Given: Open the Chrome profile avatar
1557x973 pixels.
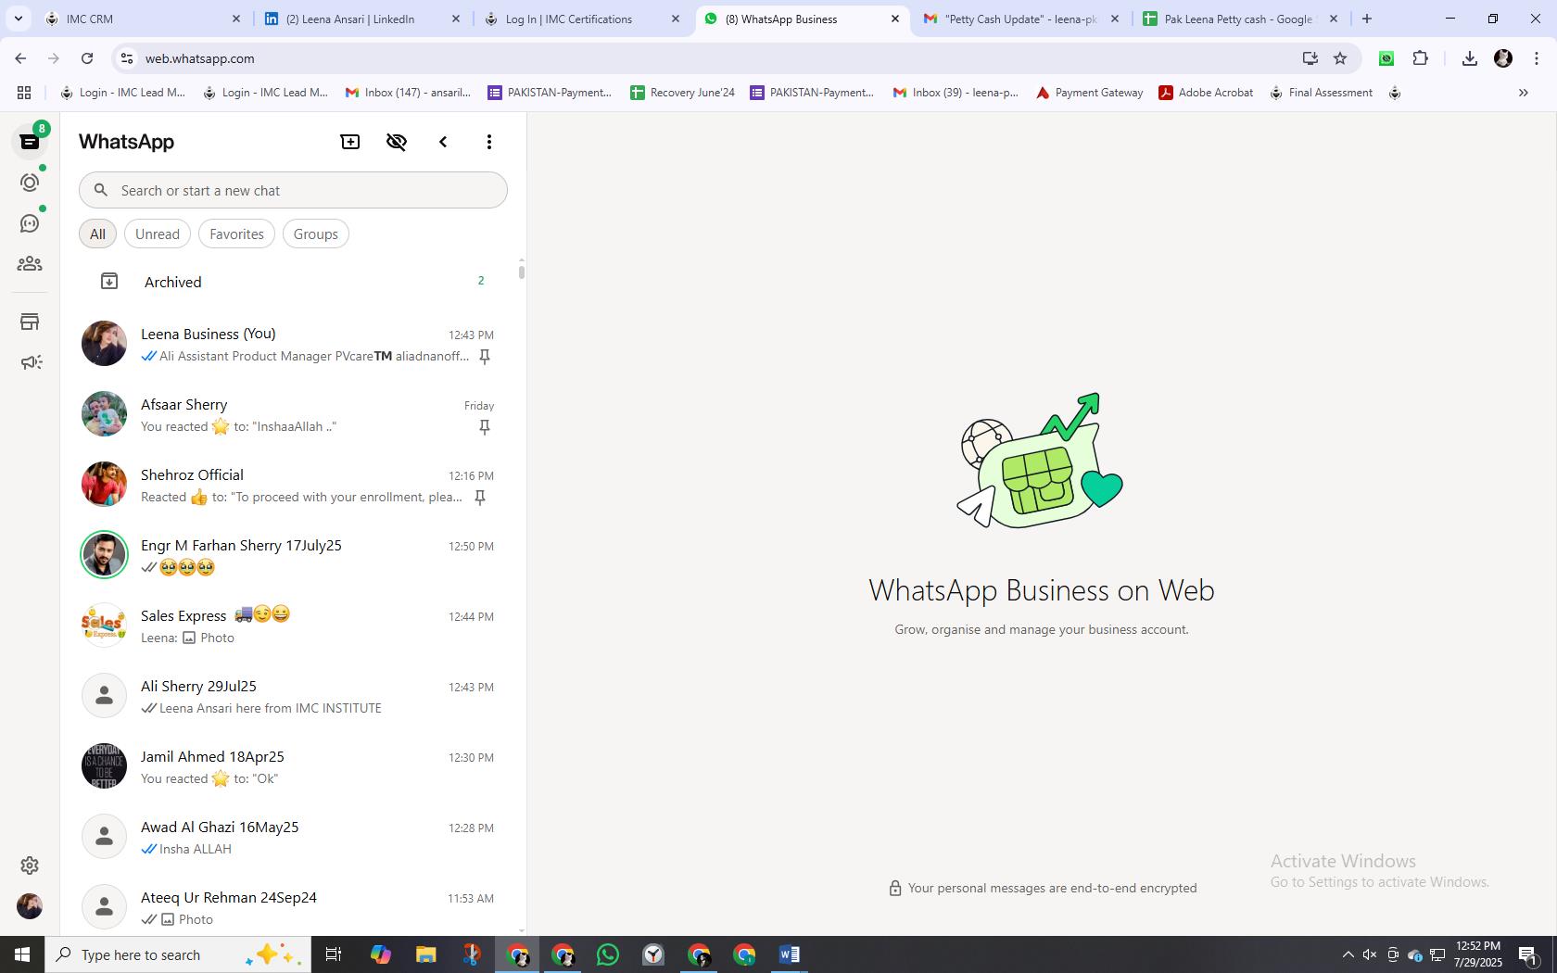Looking at the screenshot, I should pyautogui.click(x=1503, y=58).
